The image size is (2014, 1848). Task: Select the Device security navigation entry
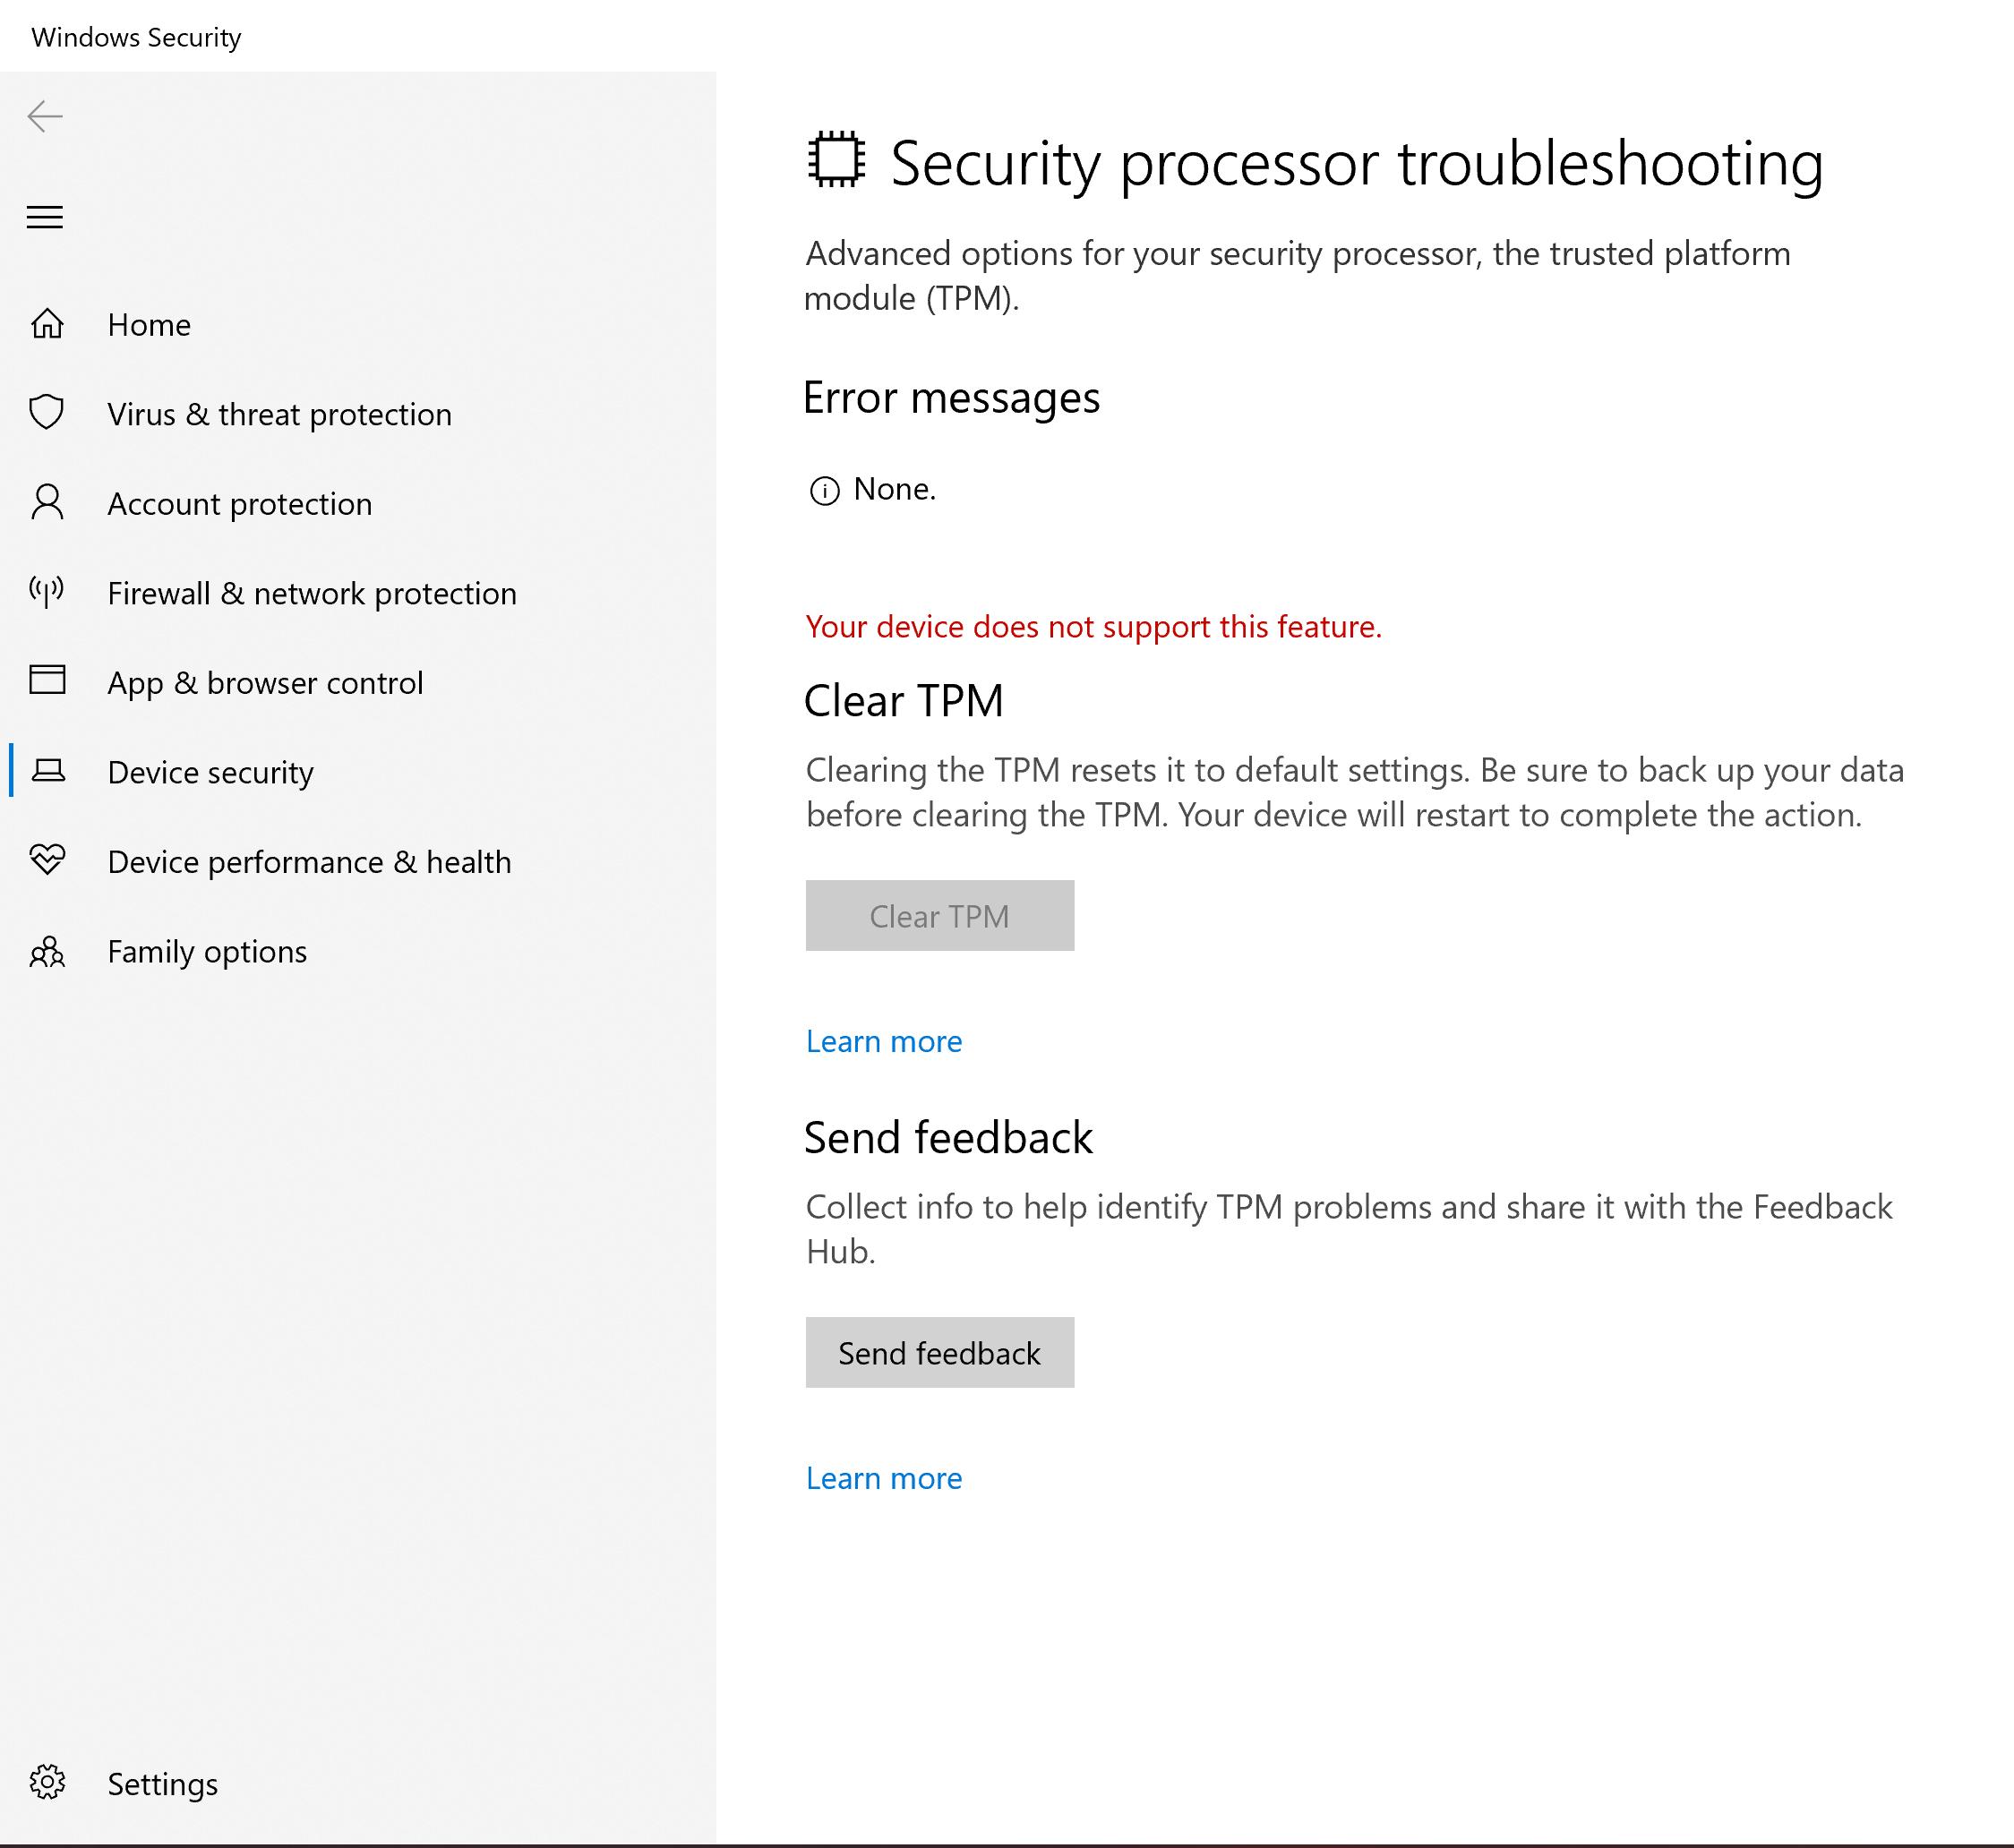[x=210, y=771]
